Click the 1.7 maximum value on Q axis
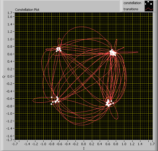The image size is (158, 151). [10, 13]
